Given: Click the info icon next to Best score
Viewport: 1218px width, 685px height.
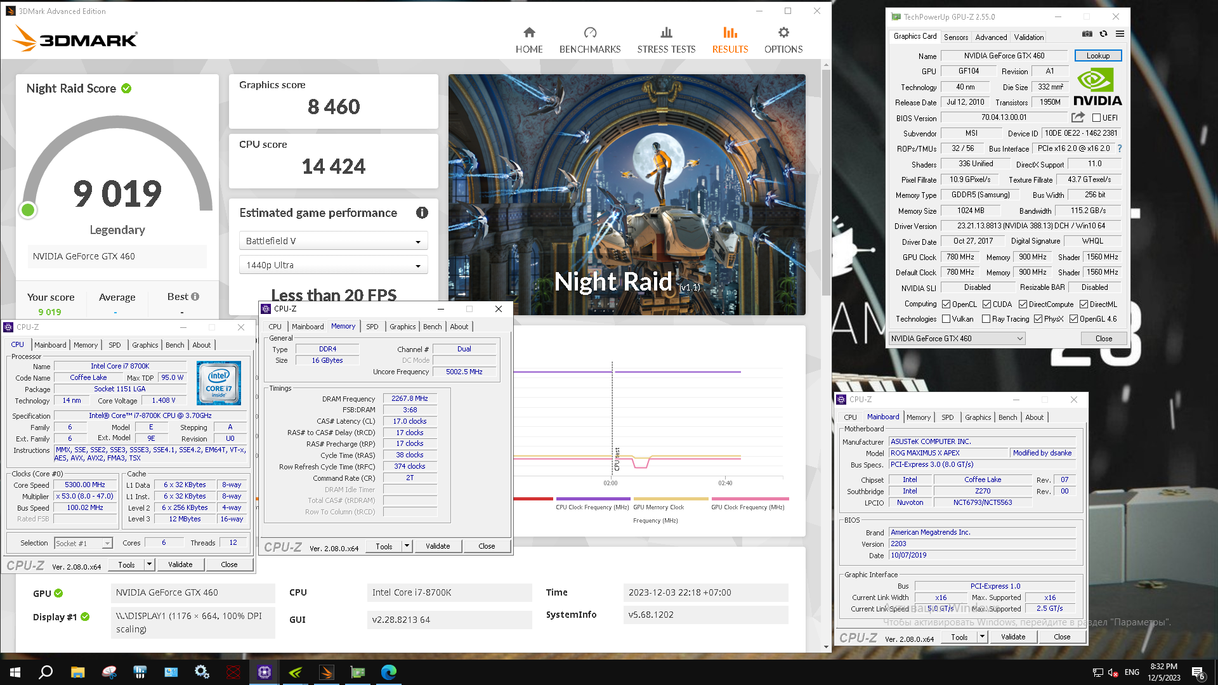Looking at the screenshot, I should pyautogui.click(x=195, y=296).
